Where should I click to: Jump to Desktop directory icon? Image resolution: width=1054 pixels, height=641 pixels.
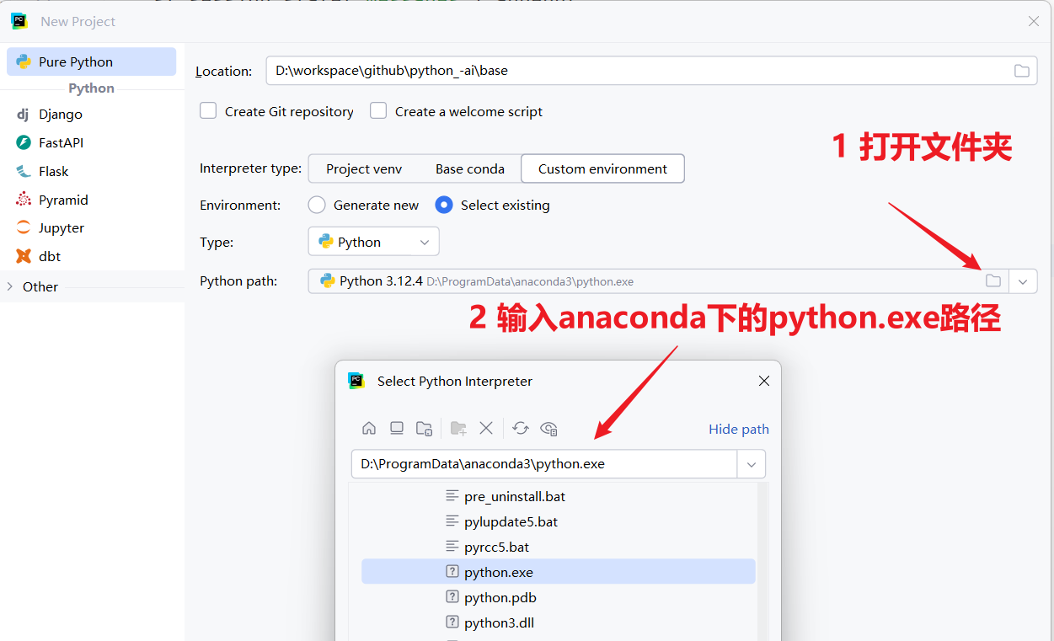[x=397, y=428]
